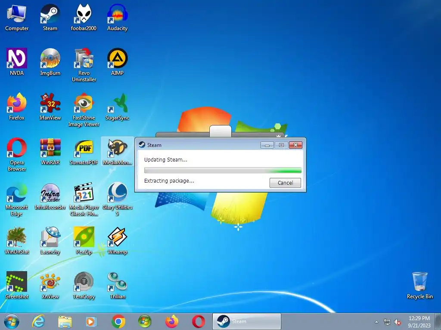441x330 pixels.
Task: Select the Opera Browser desktop shortcut
Action: coord(17,154)
